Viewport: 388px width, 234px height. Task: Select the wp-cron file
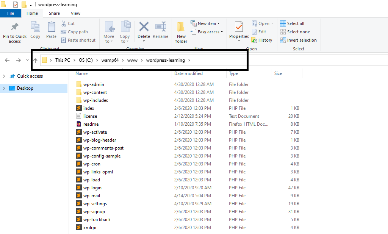coord(92,164)
